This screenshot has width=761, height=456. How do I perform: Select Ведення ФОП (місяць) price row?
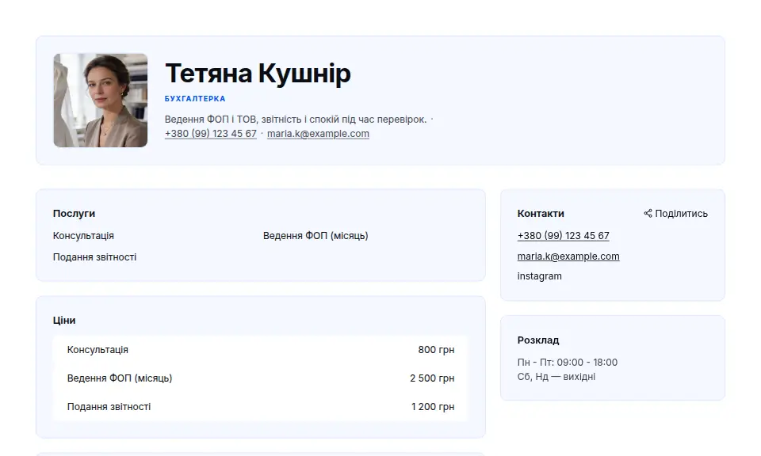[x=261, y=378]
